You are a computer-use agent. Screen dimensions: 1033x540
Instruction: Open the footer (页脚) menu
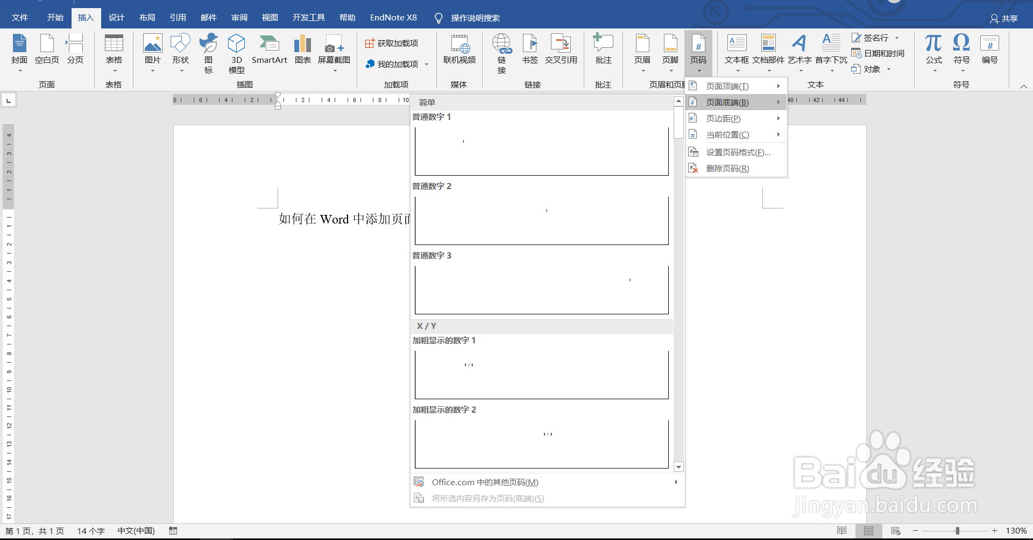(670, 53)
